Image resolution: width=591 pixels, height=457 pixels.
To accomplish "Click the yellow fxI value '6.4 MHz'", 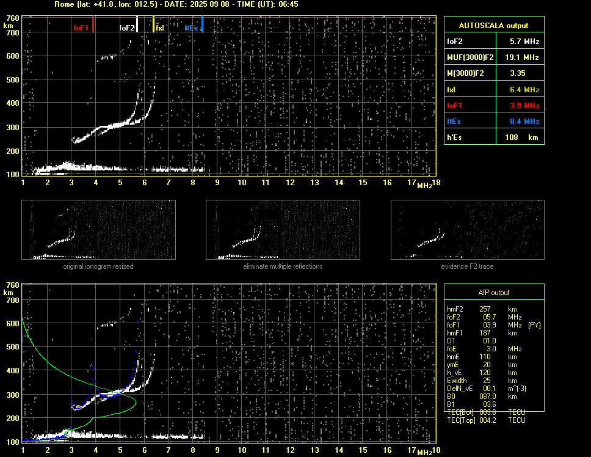I will (x=524, y=90).
